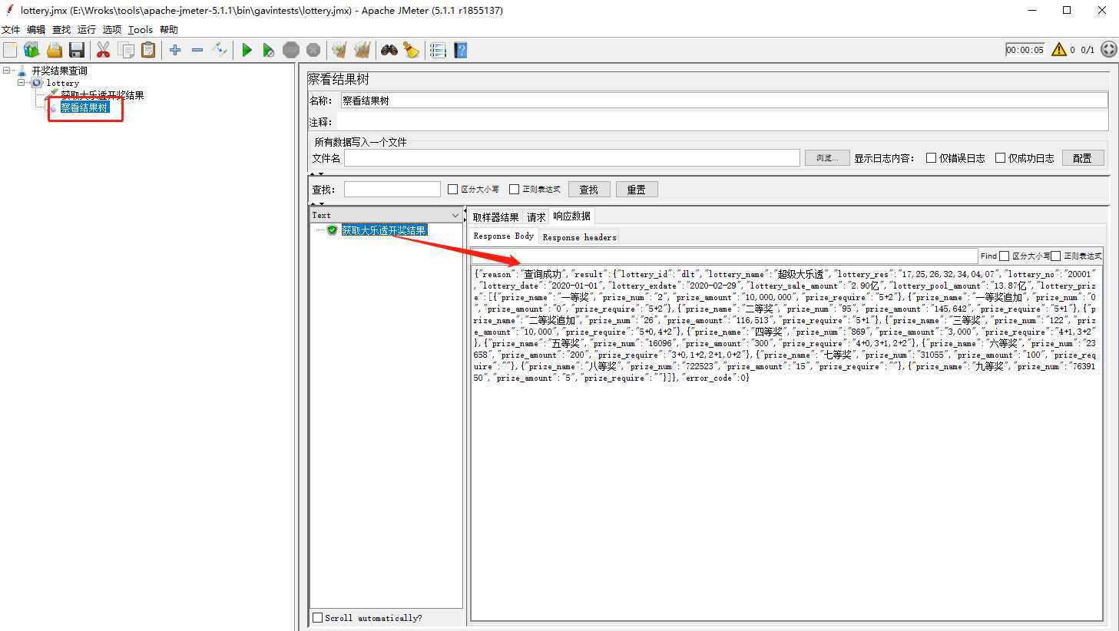Screen dimensions: 1119x631
Task: Reset search with broom icon
Action: point(412,50)
